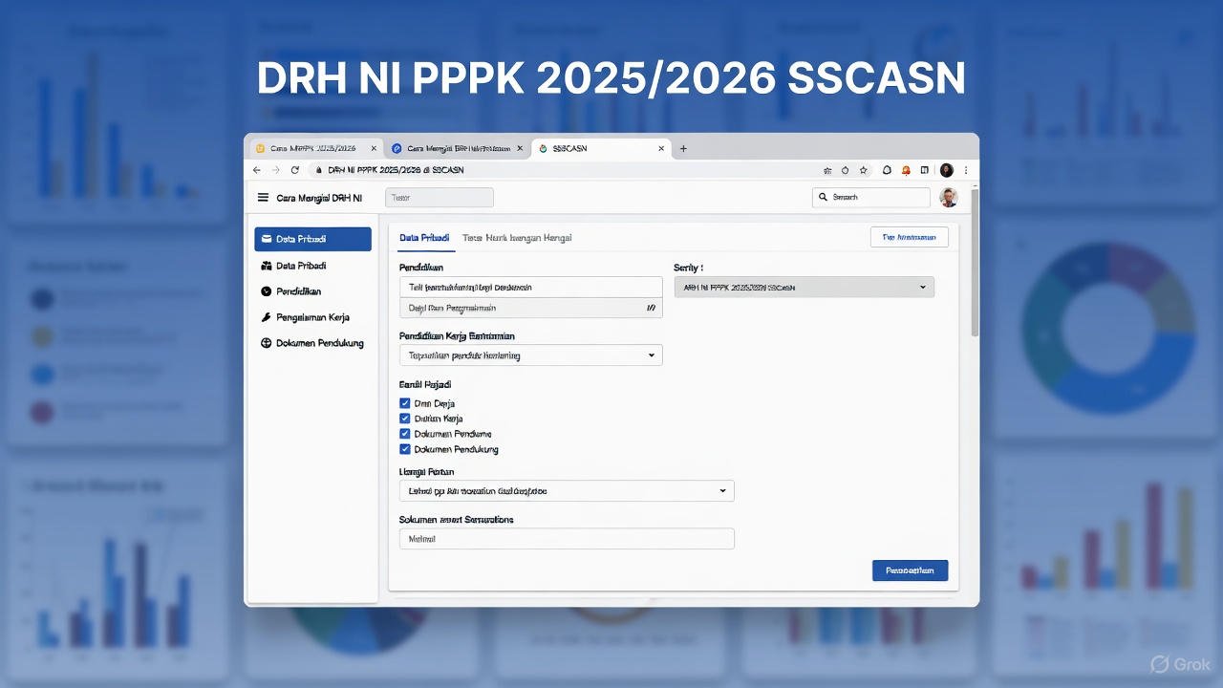
Task: Click the wallet icon on the highlighted Data Pribadi item
Action: (x=267, y=239)
